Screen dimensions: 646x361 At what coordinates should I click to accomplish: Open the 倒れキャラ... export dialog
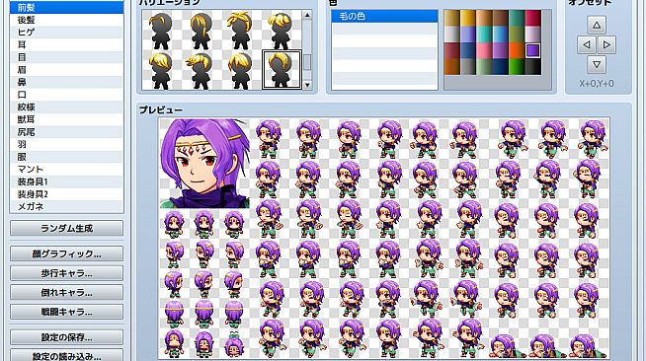point(66,292)
